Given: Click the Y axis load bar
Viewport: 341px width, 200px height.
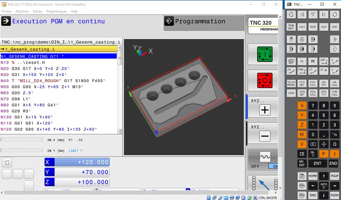Looking at the screenshot, I should [22, 150].
